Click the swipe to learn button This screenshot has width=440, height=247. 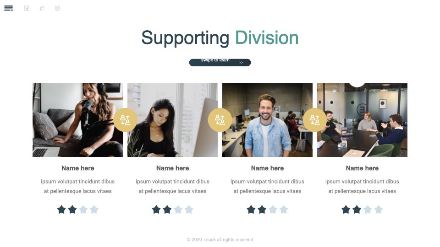pos(220,63)
